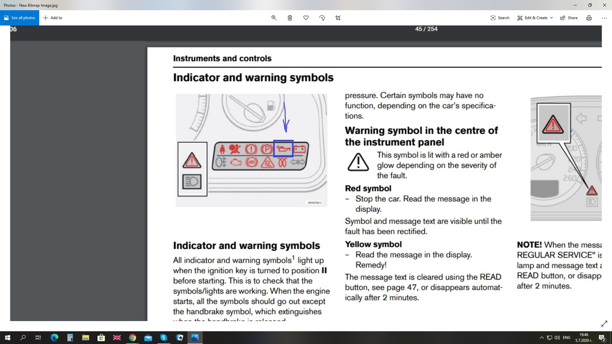This screenshot has height=344, width=612.
Task: Share the photo
Action: pos(568,18)
